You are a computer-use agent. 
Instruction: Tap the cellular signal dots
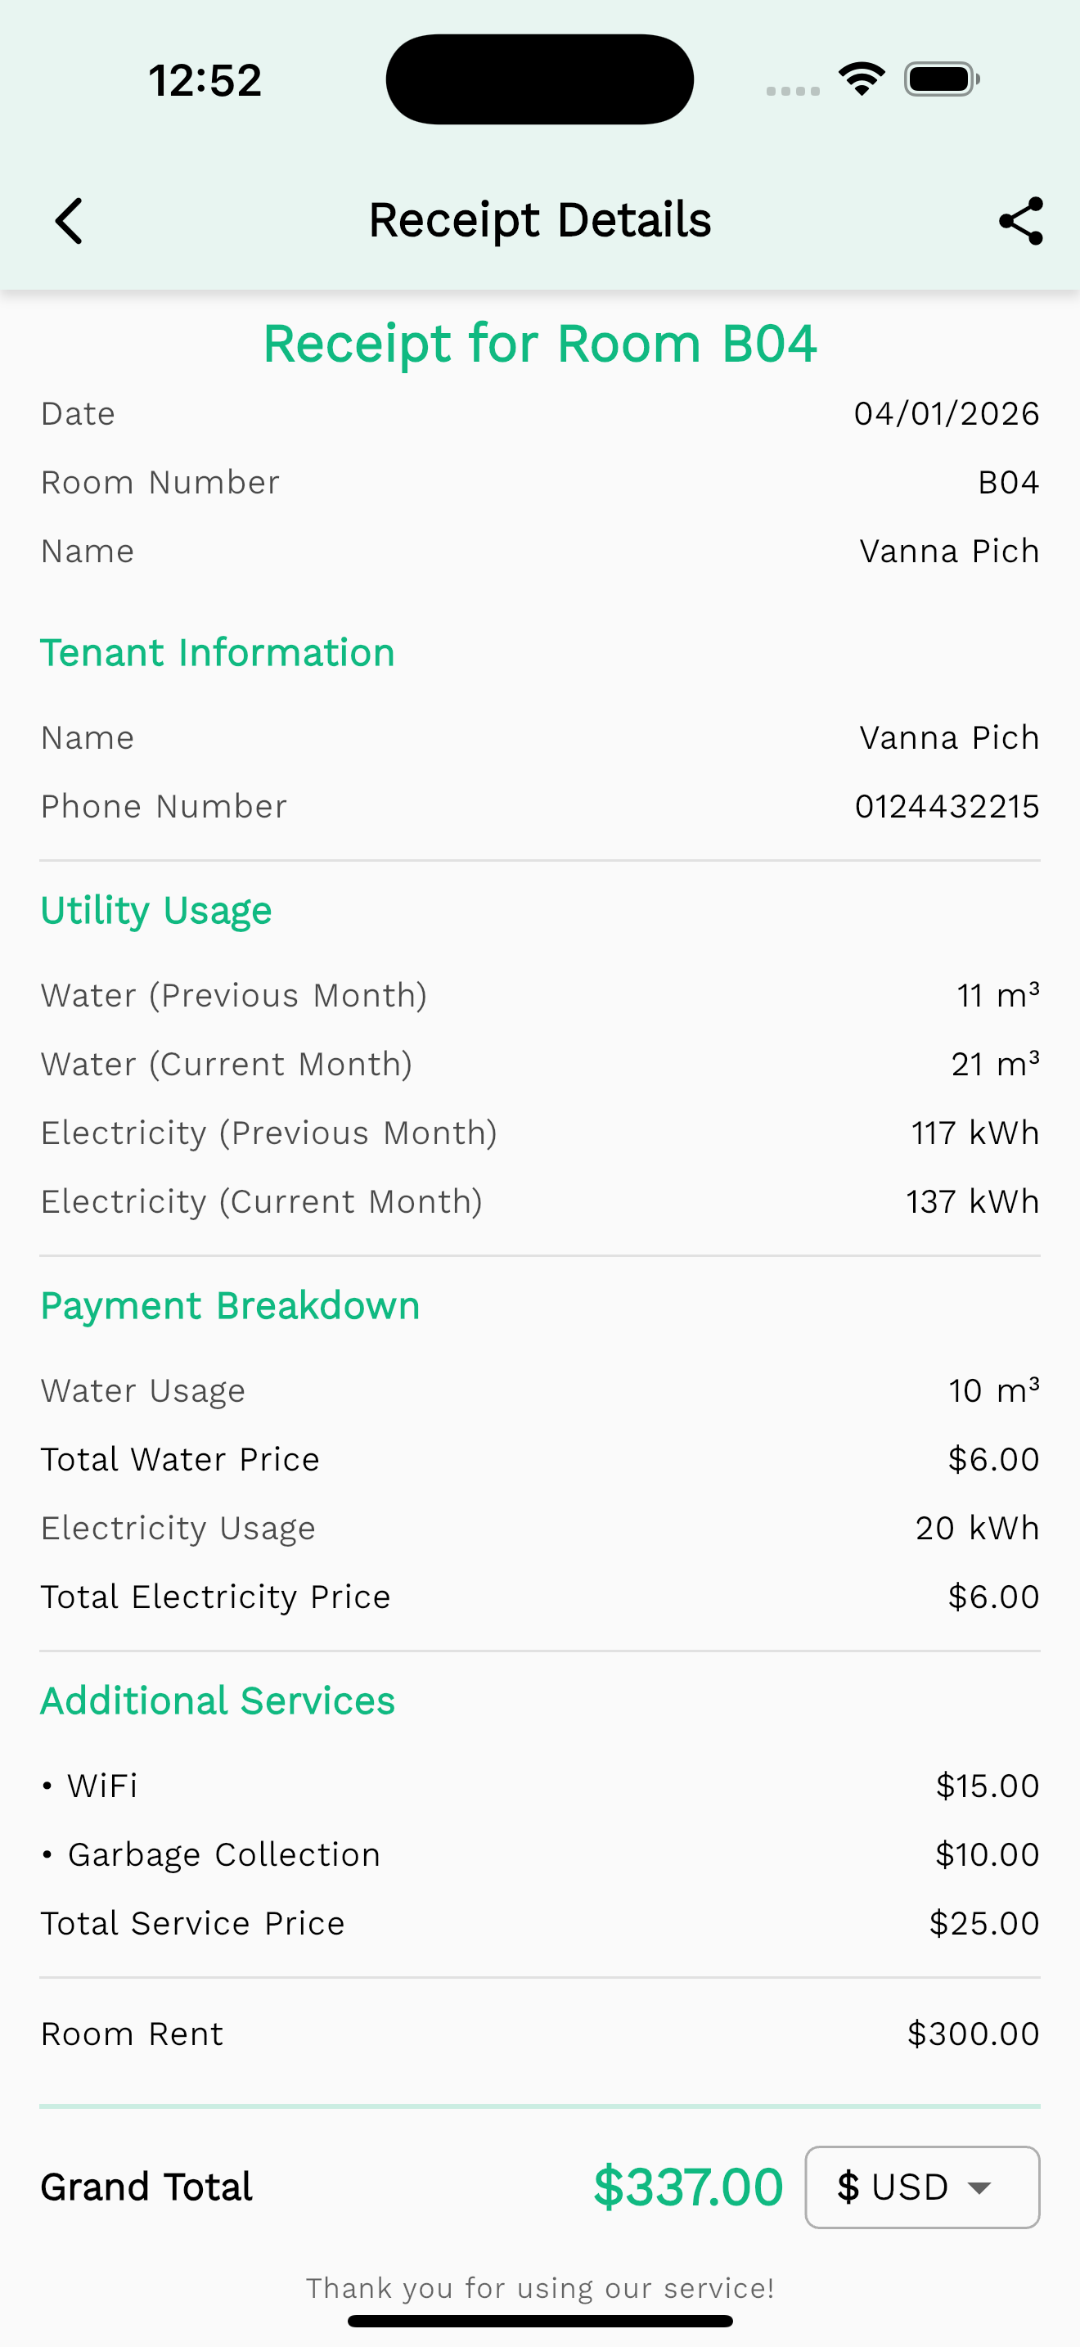(x=792, y=90)
